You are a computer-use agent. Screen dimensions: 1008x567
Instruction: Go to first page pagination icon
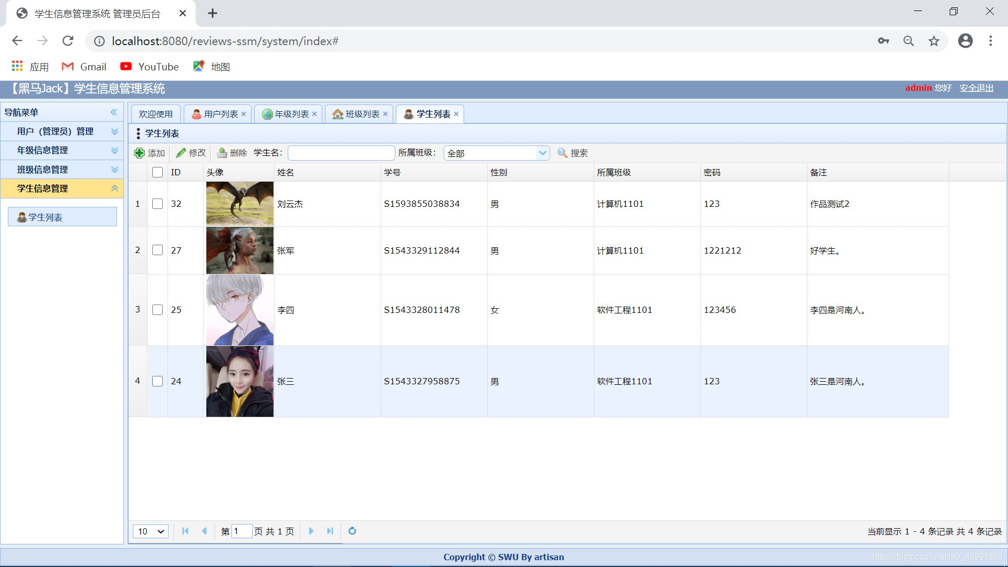tap(185, 531)
